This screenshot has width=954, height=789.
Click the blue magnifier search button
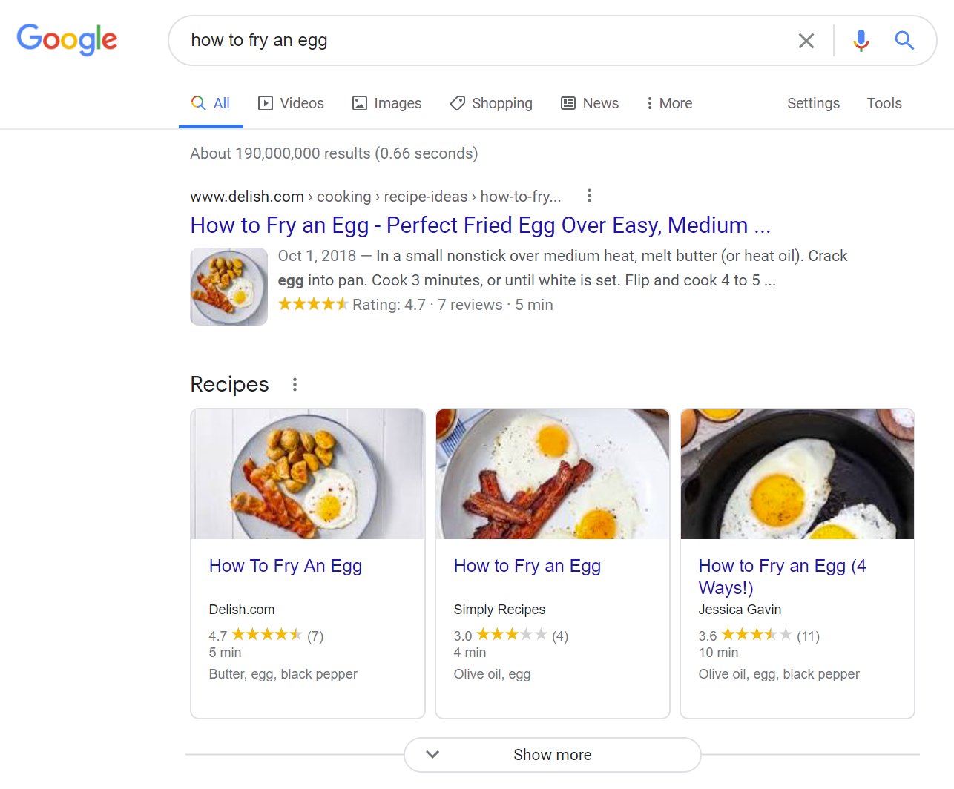(x=904, y=41)
